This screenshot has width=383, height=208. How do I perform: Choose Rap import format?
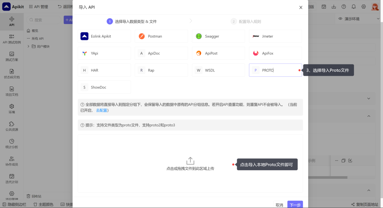point(161,70)
